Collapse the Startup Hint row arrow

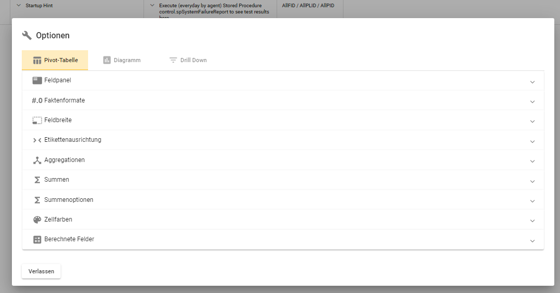(19, 6)
